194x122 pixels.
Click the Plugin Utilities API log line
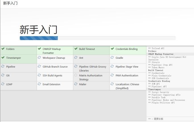tap(162, 103)
